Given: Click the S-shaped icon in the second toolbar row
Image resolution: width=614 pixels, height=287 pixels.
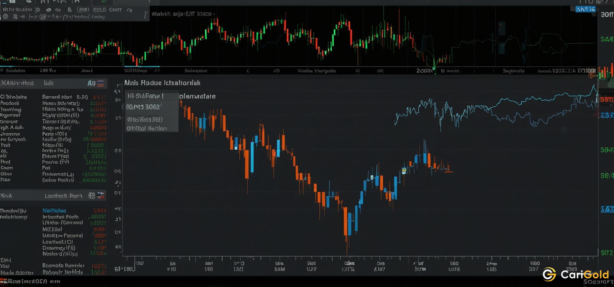Looking at the screenshot, I should (x=15, y=17).
